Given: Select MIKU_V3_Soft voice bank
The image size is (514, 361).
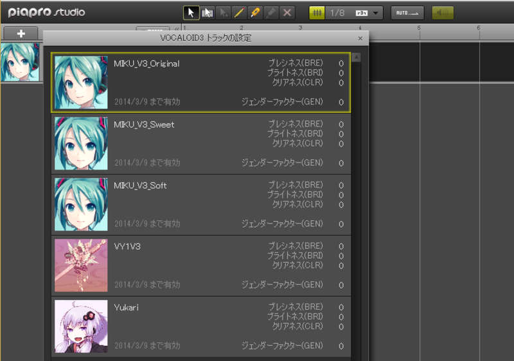Looking at the screenshot, I should [x=201, y=204].
